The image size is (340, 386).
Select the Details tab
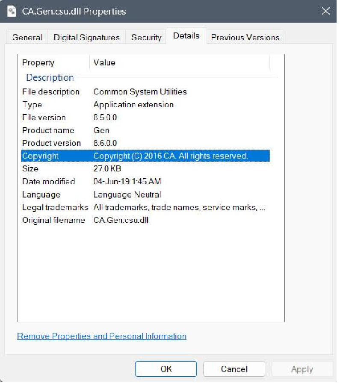coord(186,36)
